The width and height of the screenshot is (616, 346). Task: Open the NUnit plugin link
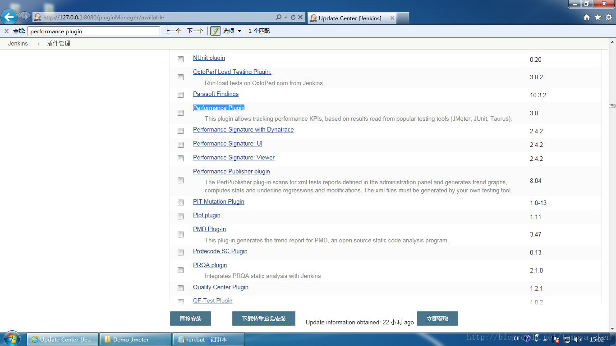(x=209, y=58)
